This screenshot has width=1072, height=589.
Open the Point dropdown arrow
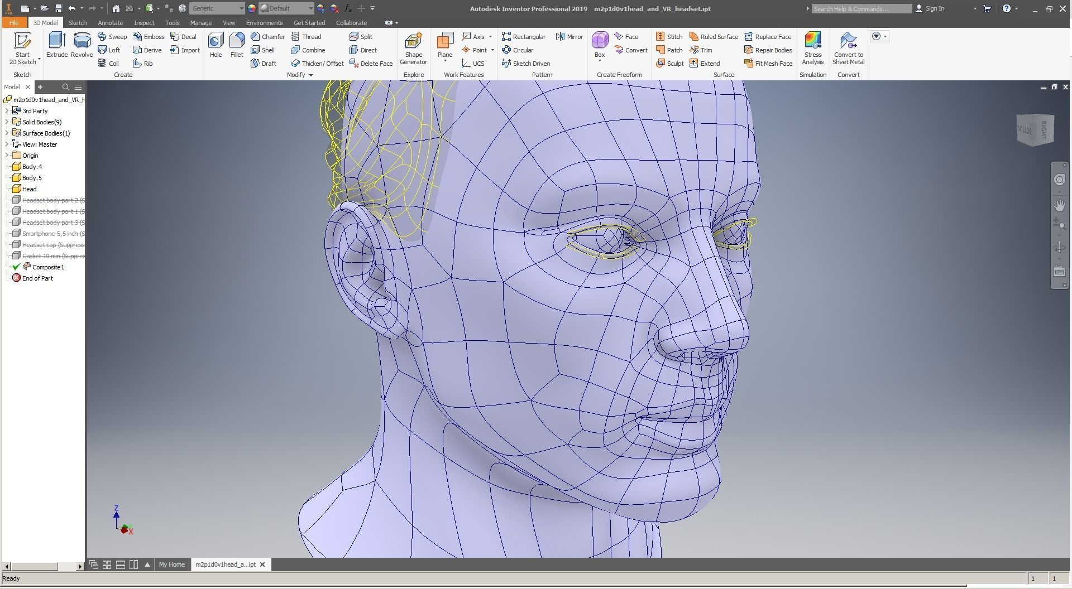coord(492,50)
